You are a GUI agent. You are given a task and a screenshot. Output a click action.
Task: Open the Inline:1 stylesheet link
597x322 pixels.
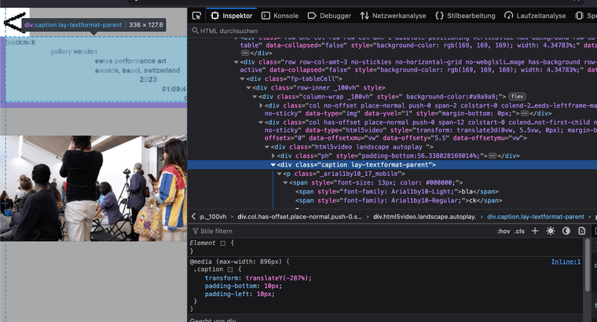point(566,262)
